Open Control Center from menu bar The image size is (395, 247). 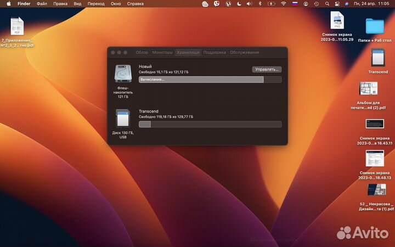pyautogui.click(x=337, y=3)
